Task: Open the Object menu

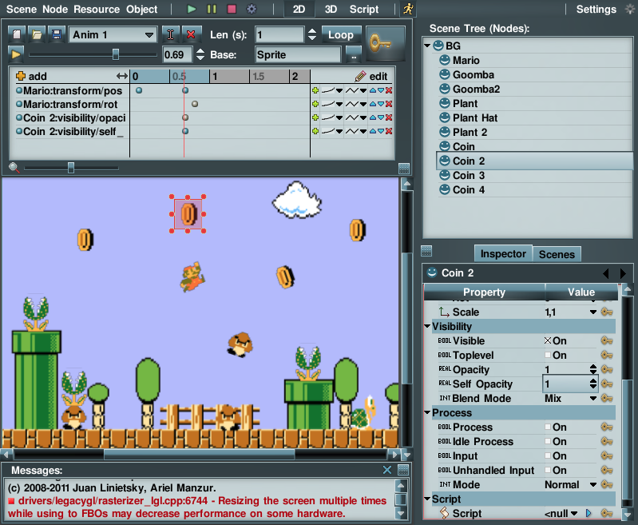Action: [x=141, y=9]
